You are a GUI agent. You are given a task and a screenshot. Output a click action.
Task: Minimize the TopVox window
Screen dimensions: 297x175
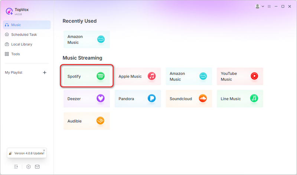[276, 6]
